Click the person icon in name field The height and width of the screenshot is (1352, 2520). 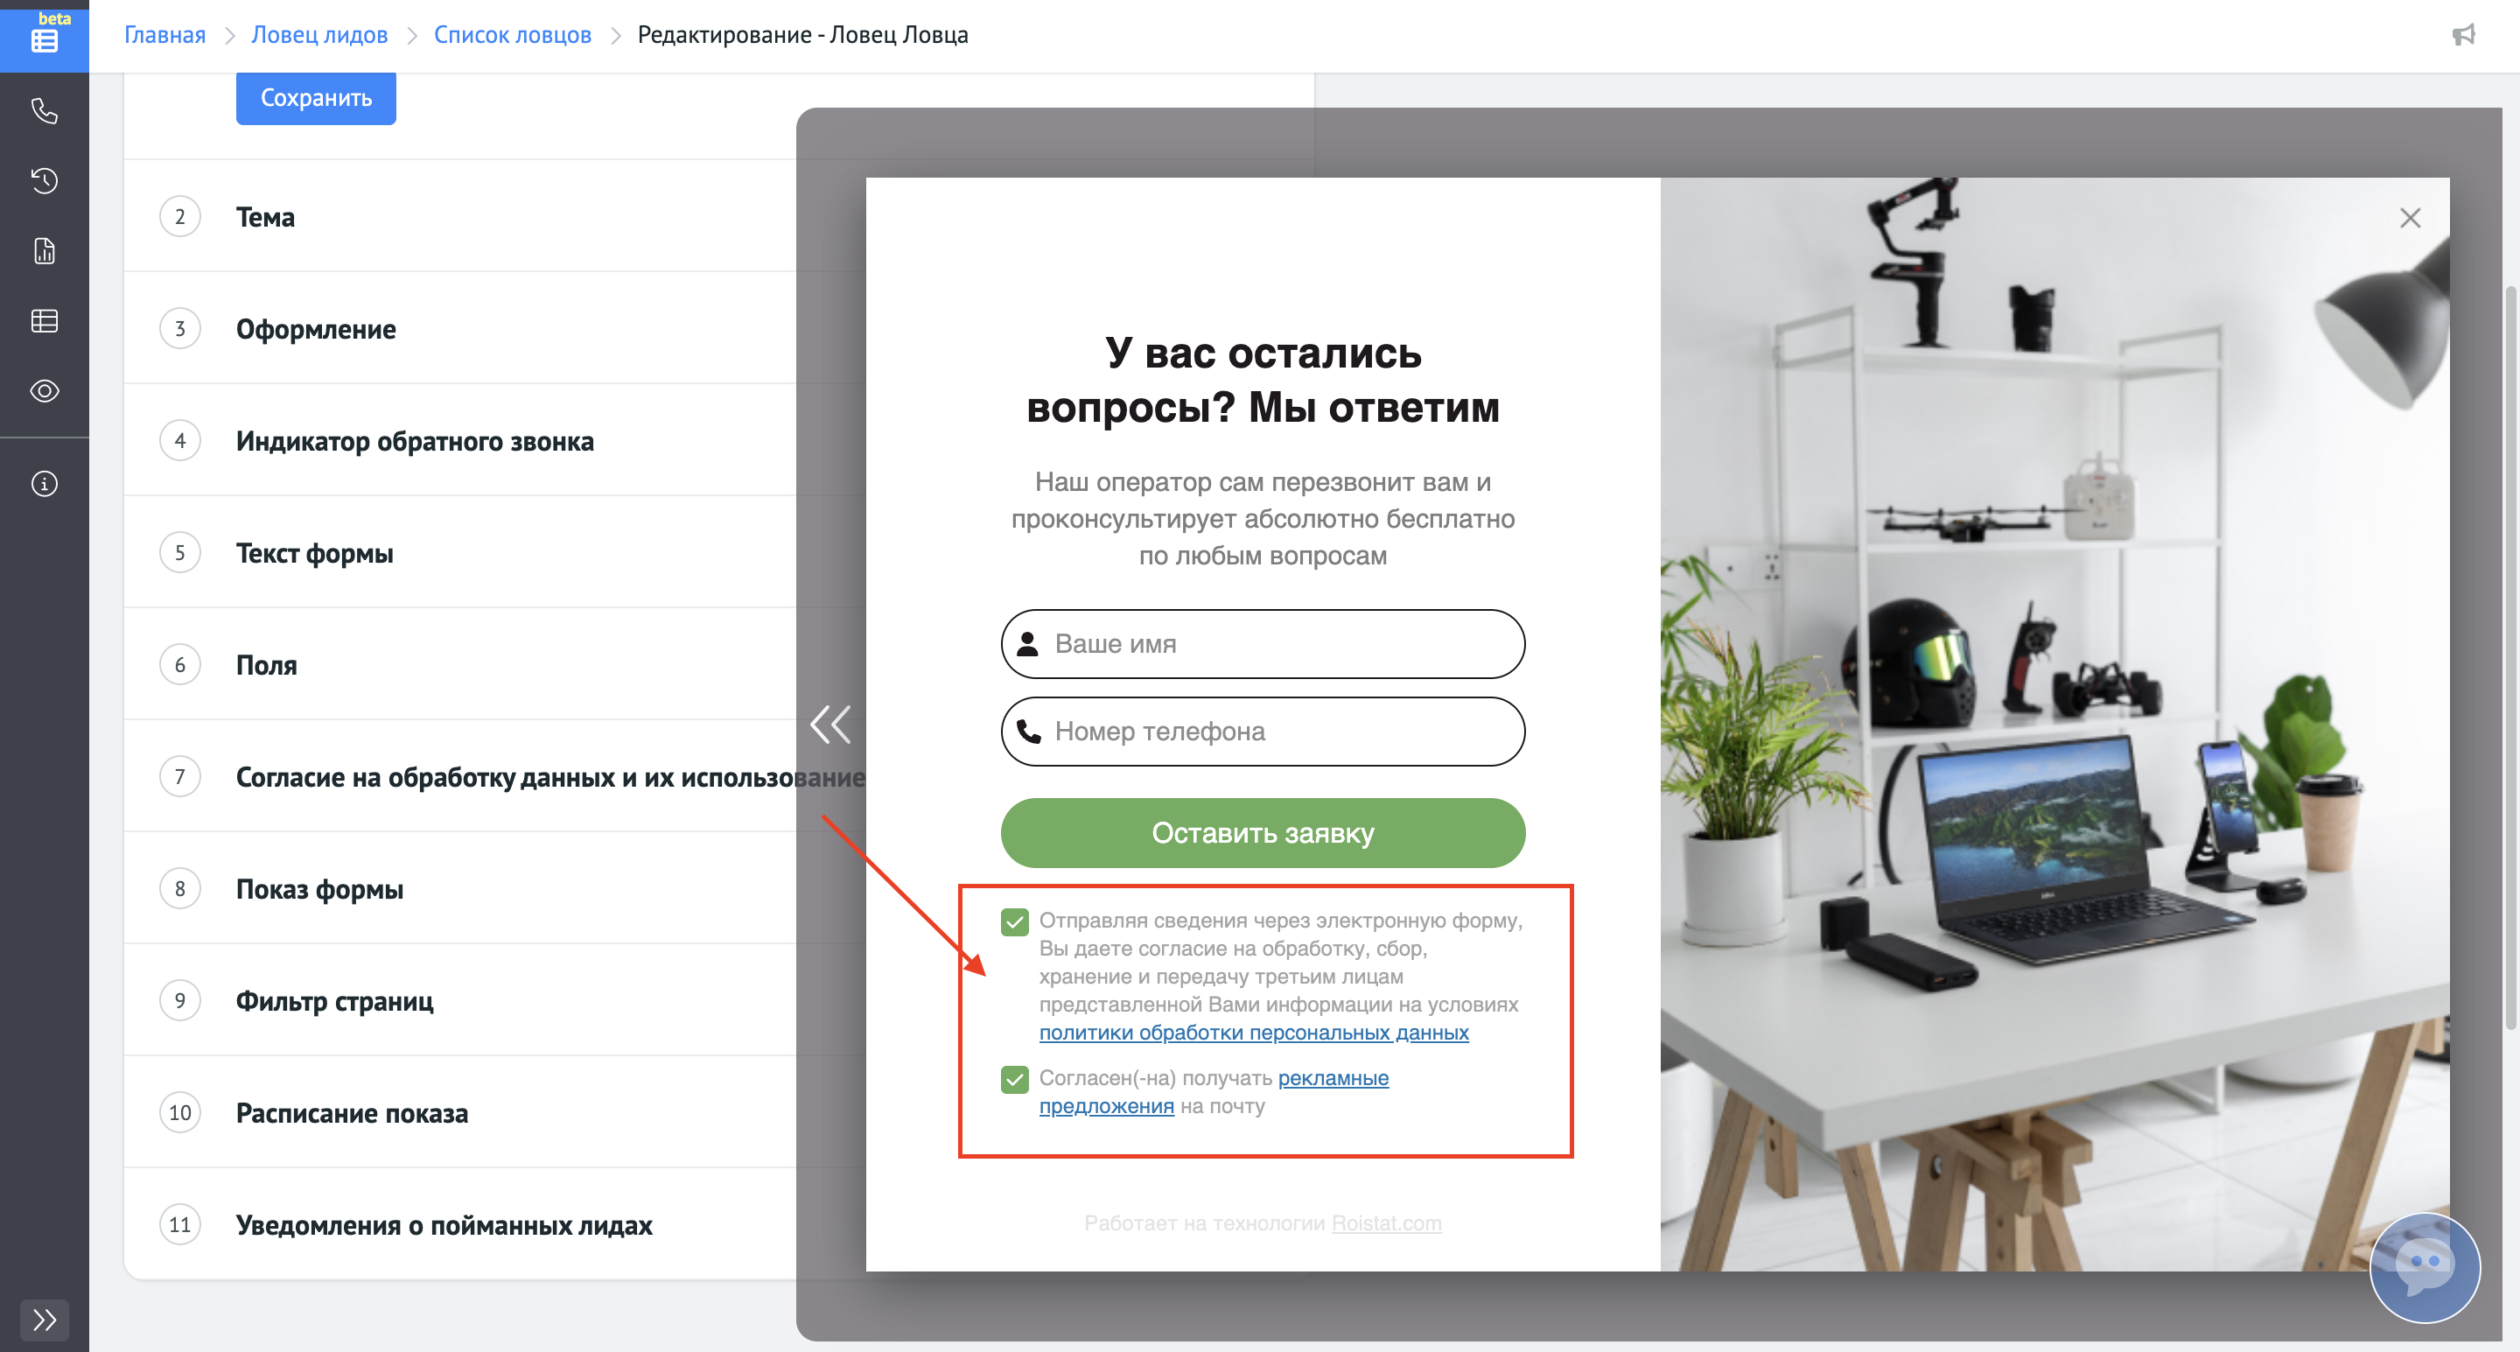(1027, 644)
